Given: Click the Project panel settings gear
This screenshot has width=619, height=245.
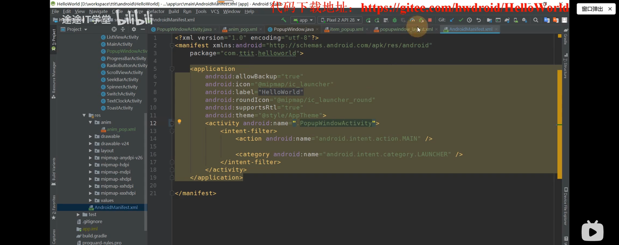Looking at the screenshot, I should (x=134, y=29).
